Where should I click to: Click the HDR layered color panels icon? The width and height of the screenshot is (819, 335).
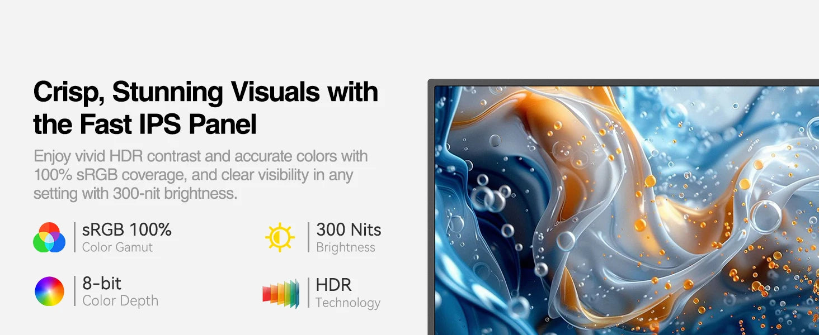pyautogui.click(x=281, y=293)
